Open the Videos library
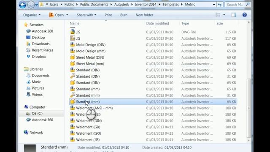This screenshot has width=270, height=152. pos(37,95)
